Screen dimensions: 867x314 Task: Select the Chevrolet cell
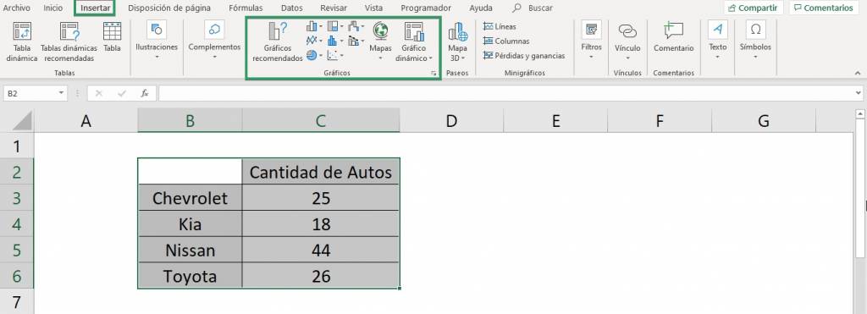pyautogui.click(x=190, y=198)
